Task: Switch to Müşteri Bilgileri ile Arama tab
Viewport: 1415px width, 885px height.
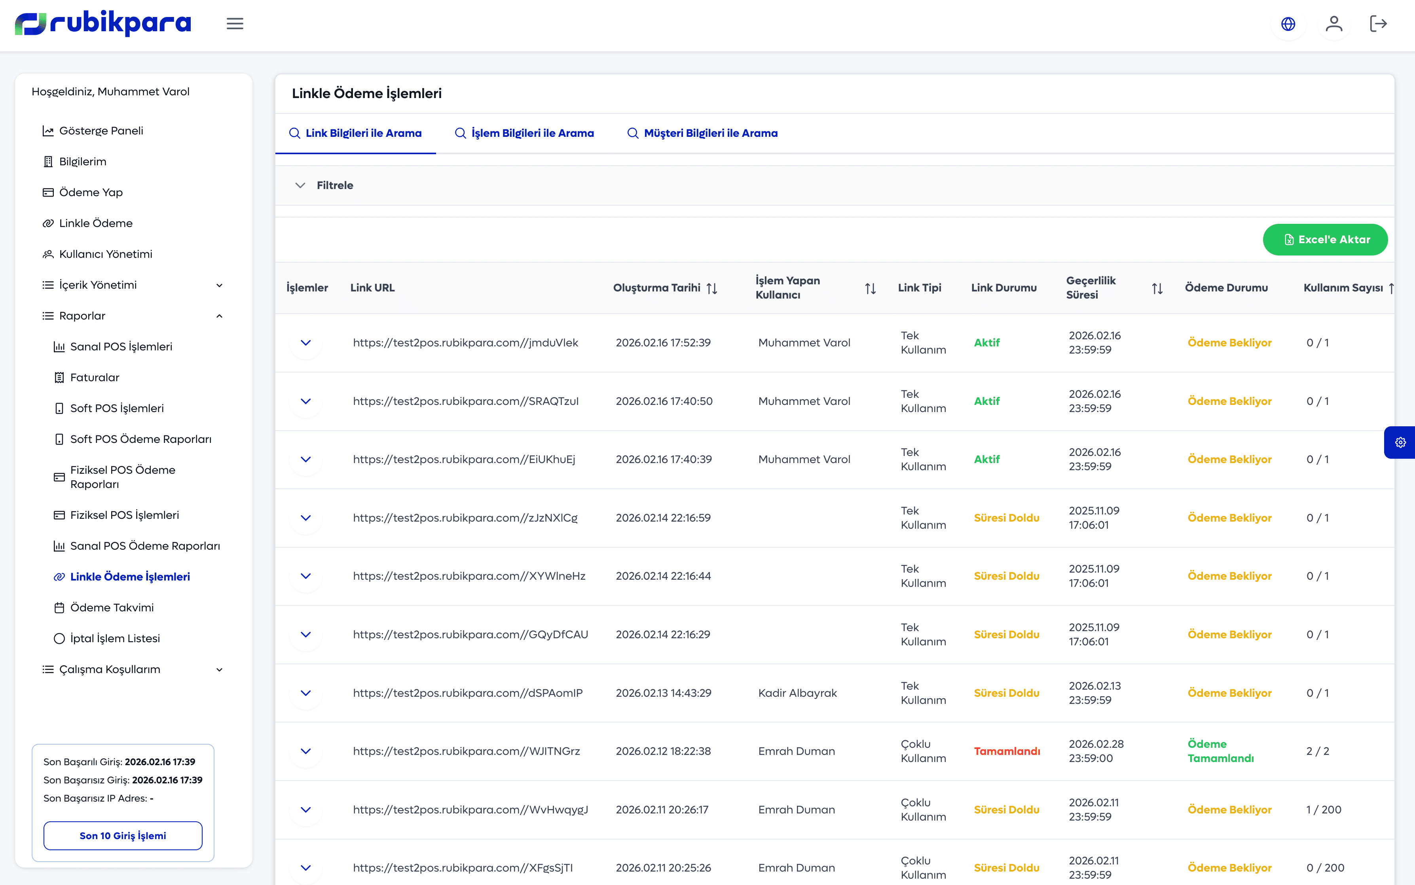Action: click(702, 133)
